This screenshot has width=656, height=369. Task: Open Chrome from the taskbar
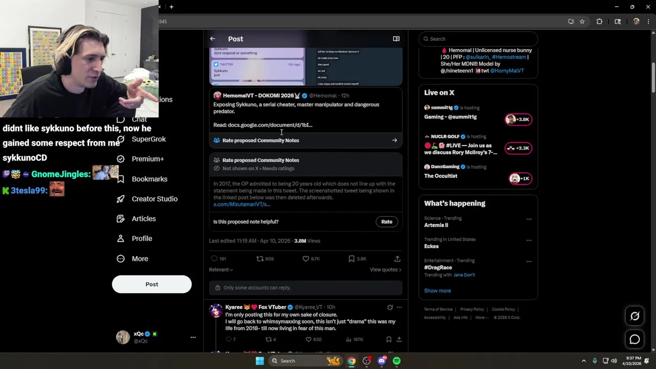tap(352, 361)
